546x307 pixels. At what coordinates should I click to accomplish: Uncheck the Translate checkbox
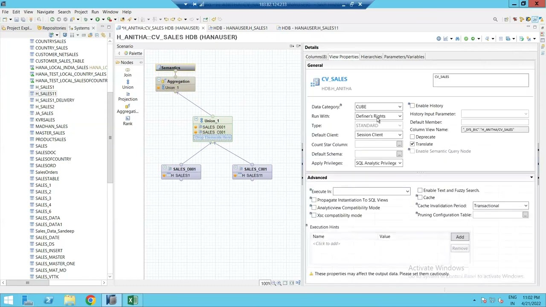(x=412, y=144)
